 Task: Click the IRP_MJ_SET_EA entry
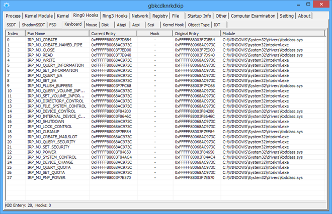(x=42, y=80)
